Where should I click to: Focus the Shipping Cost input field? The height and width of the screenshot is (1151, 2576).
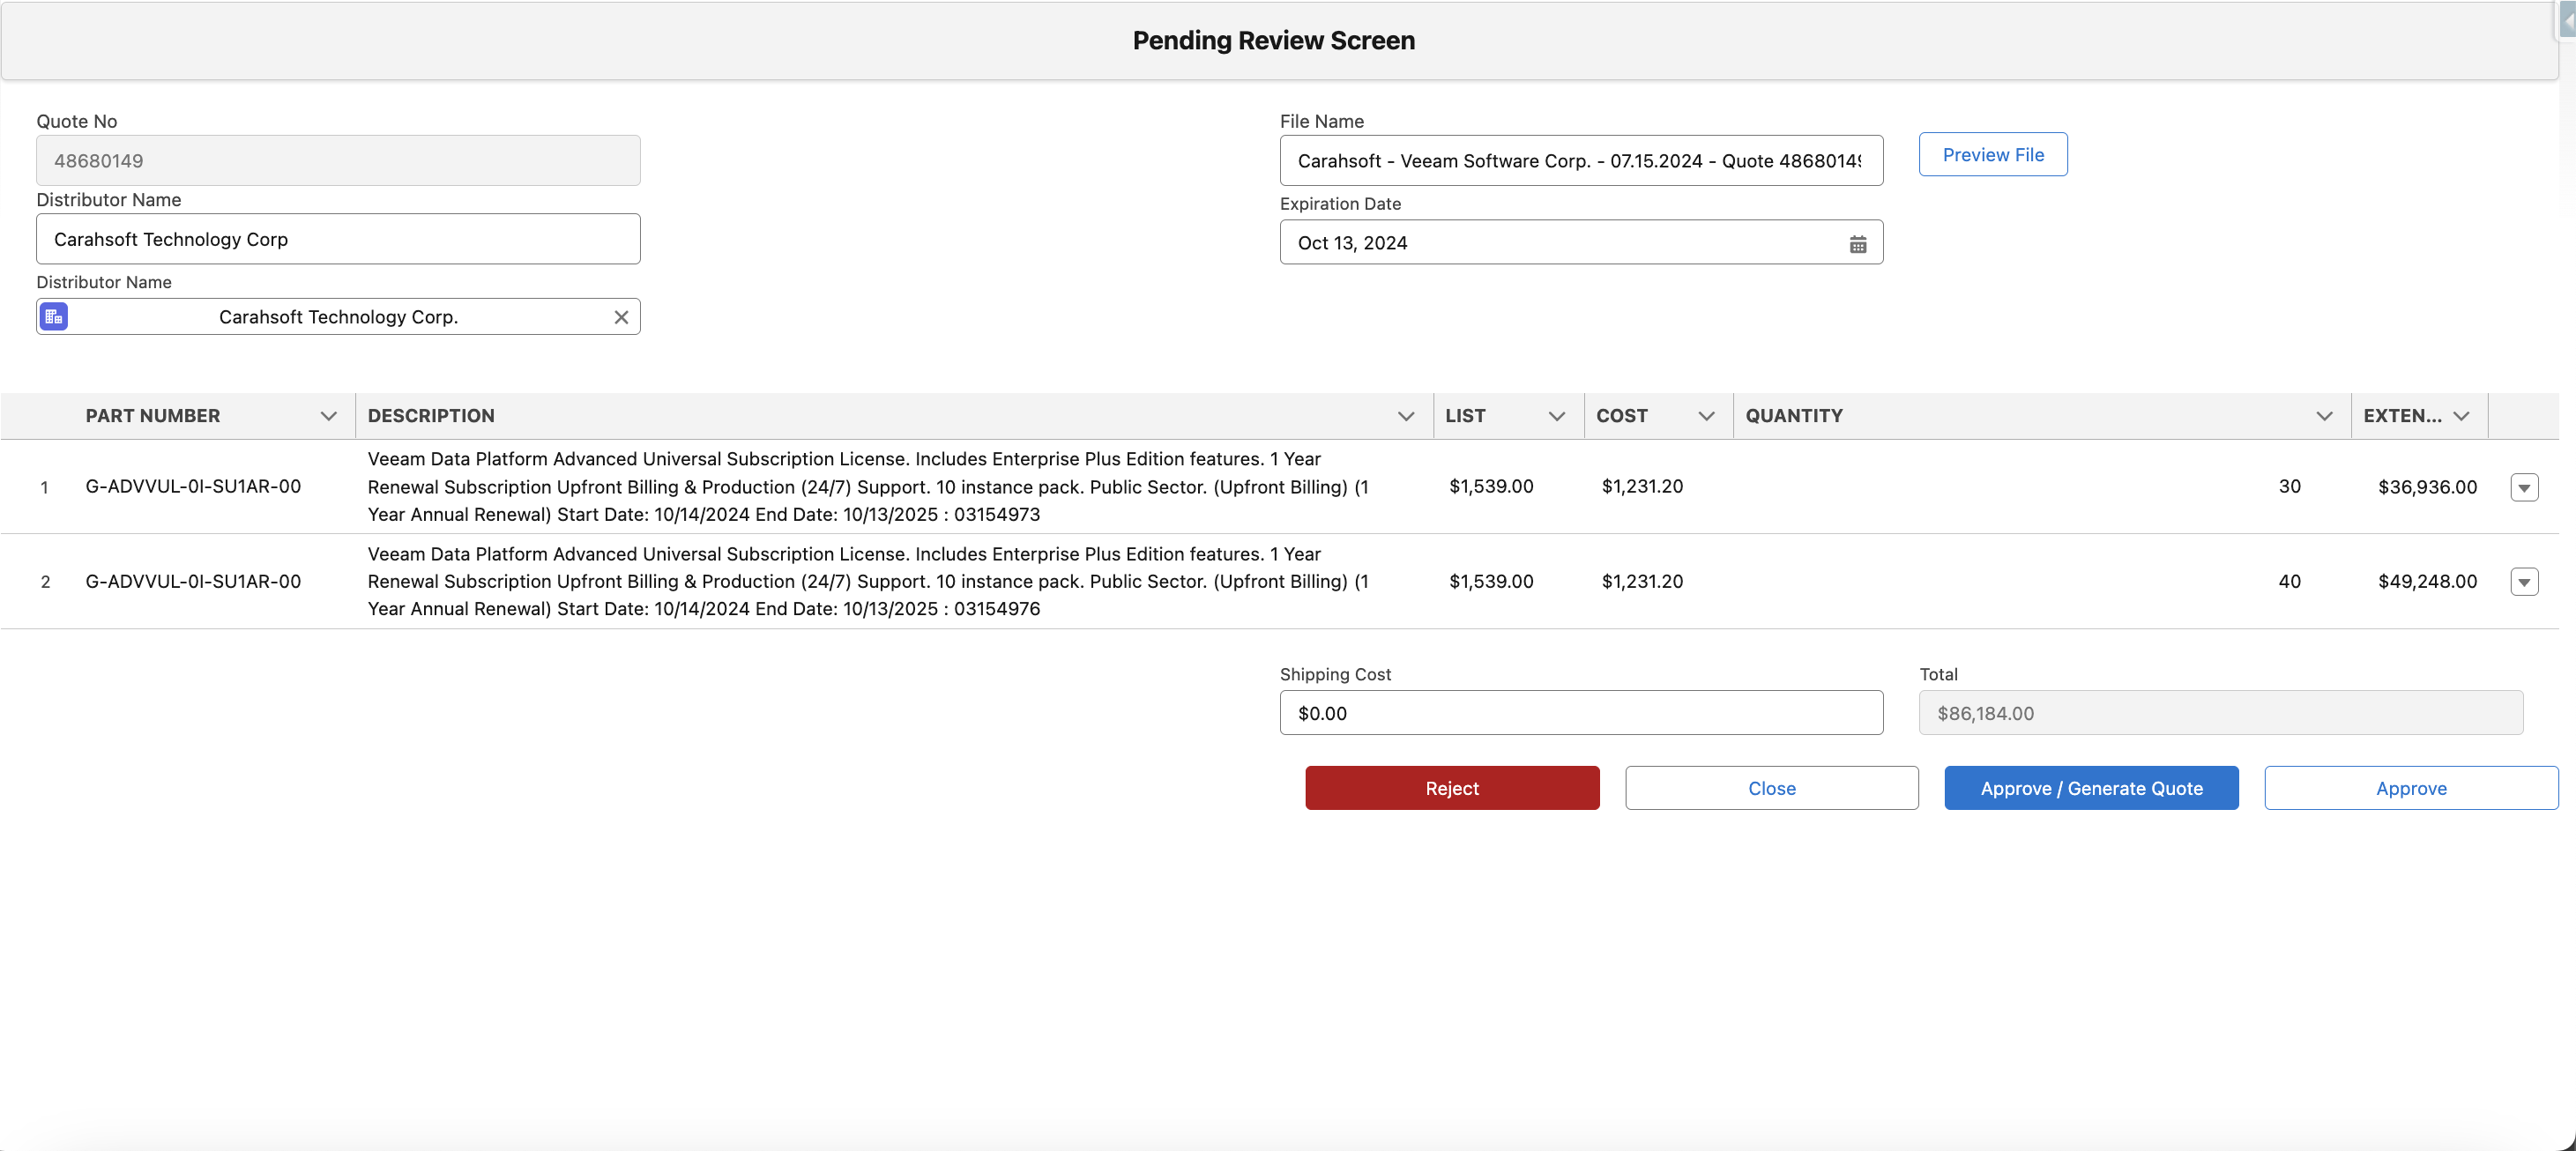tap(1580, 713)
